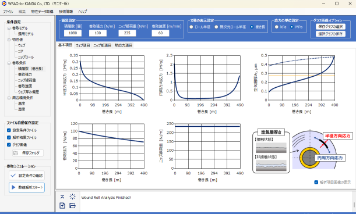
Task: Click the 選択グラフの保存 button
Action: click(x=330, y=34)
